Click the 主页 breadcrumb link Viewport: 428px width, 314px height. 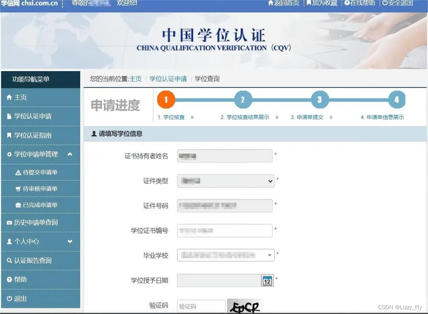tap(136, 79)
